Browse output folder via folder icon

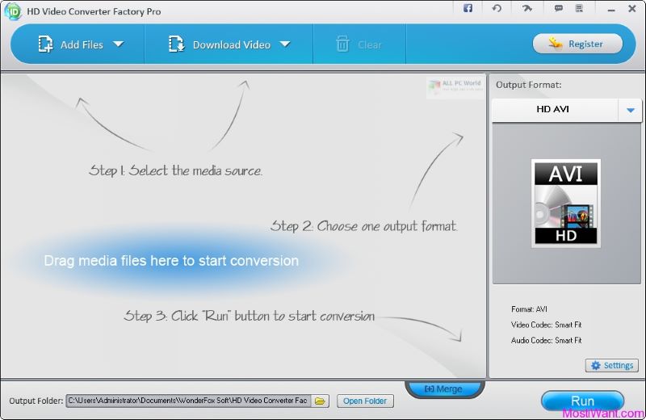coord(320,401)
